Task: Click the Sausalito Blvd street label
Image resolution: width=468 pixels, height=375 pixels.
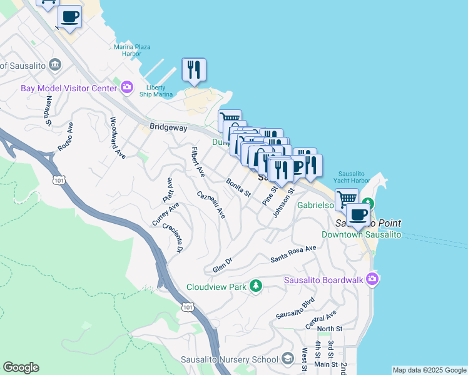Action: pyautogui.click(x=295, y=308)
